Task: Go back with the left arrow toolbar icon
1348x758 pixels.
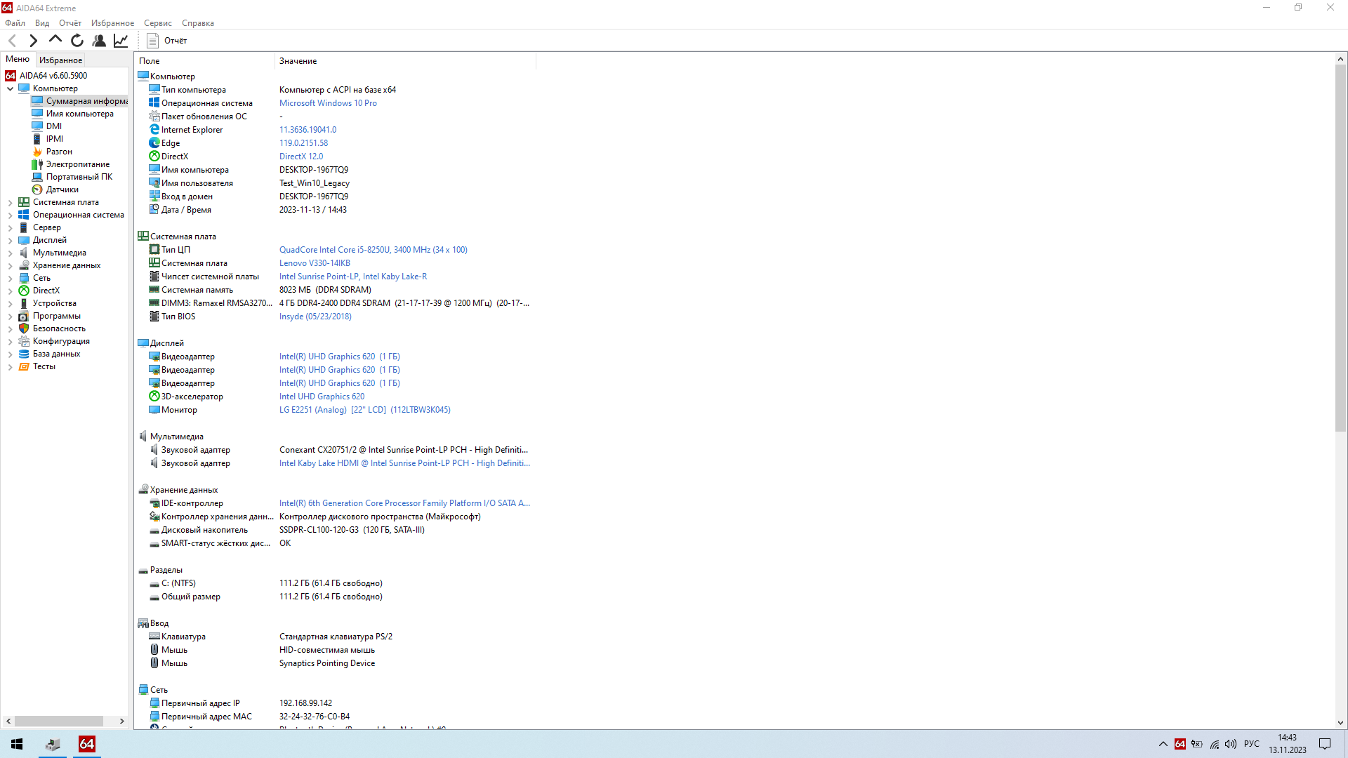Action: [x=12, y=41]
